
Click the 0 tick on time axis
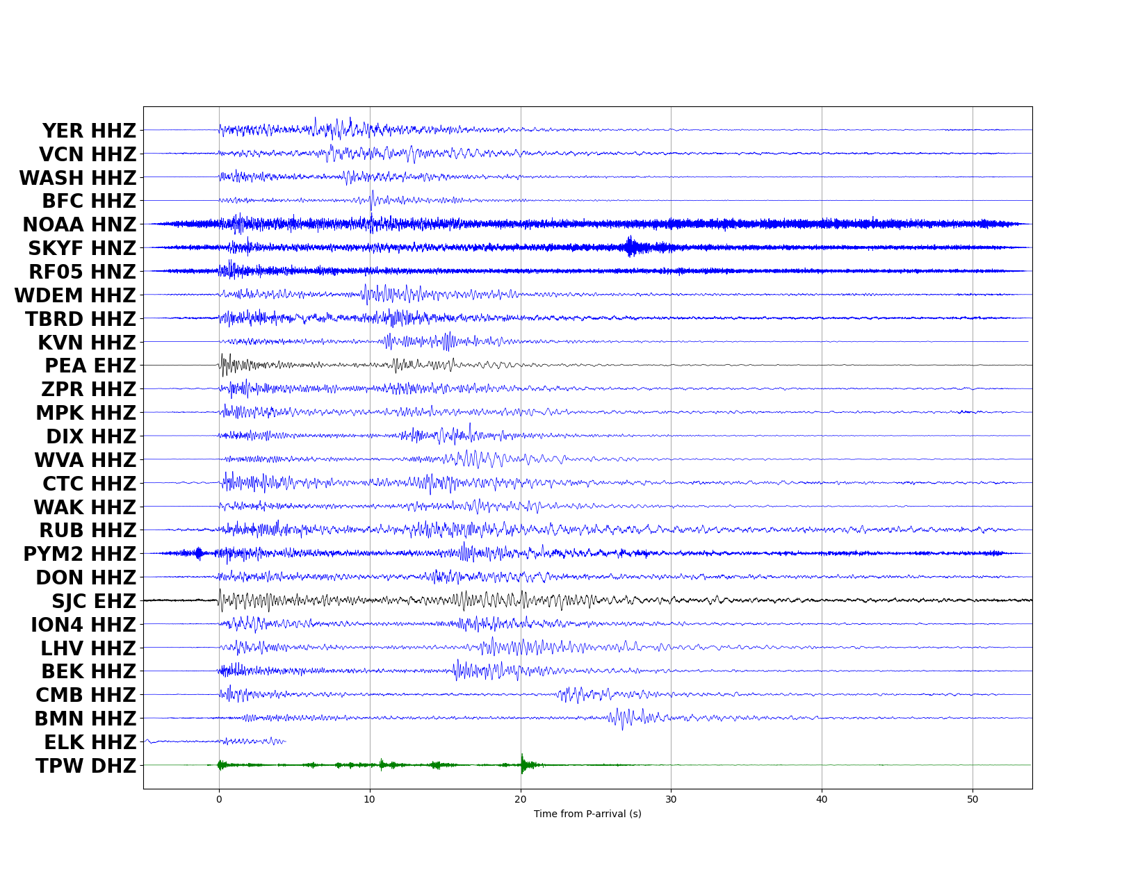pos(219,800)
